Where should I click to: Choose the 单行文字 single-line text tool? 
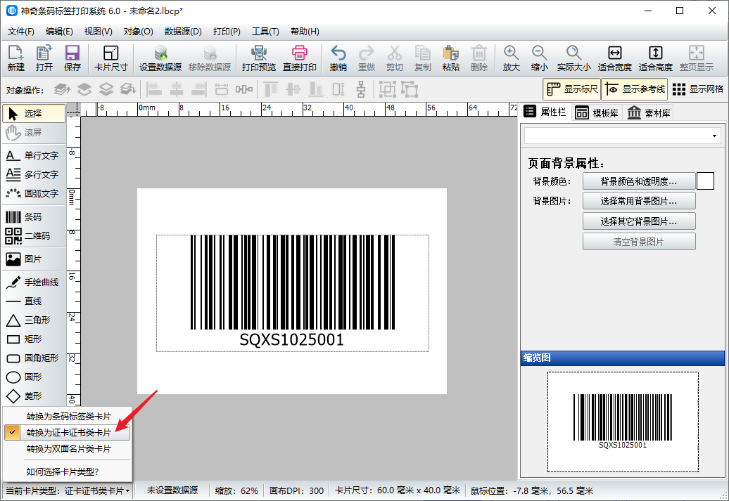click(34, 155)
